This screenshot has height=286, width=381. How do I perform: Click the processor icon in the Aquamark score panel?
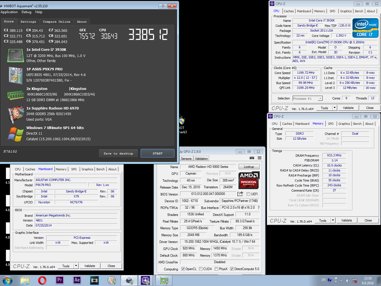(16, 55)
